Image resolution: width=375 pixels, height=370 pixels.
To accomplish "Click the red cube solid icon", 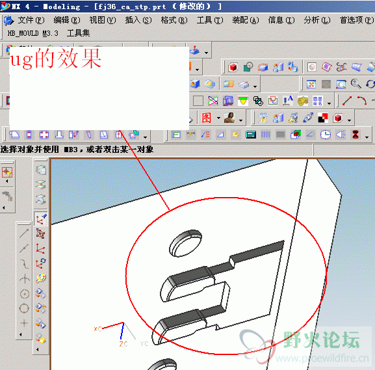I will point(233,67).
